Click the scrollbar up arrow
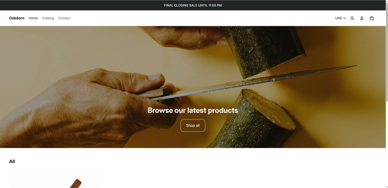388x188 pixels. pos(387,1)
